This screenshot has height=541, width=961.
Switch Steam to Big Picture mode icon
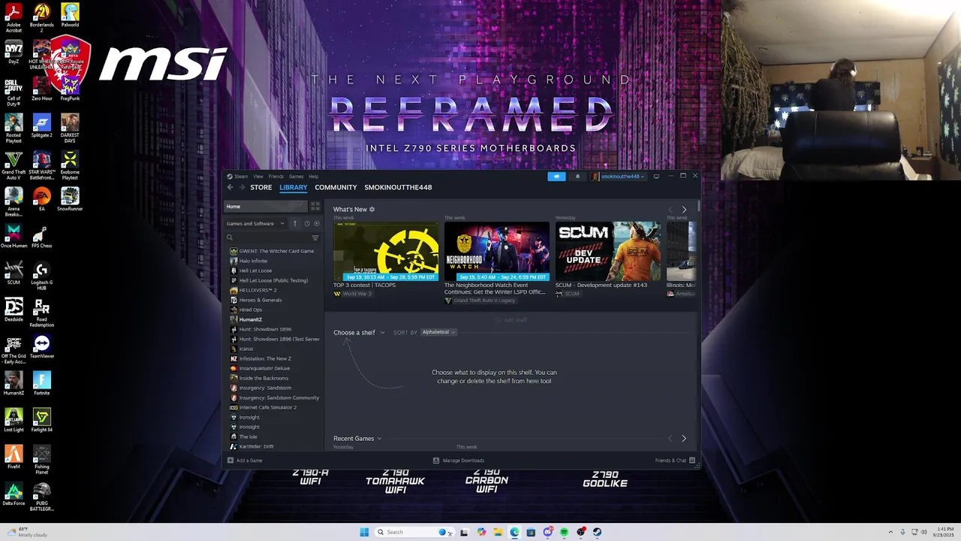(656, 177)
